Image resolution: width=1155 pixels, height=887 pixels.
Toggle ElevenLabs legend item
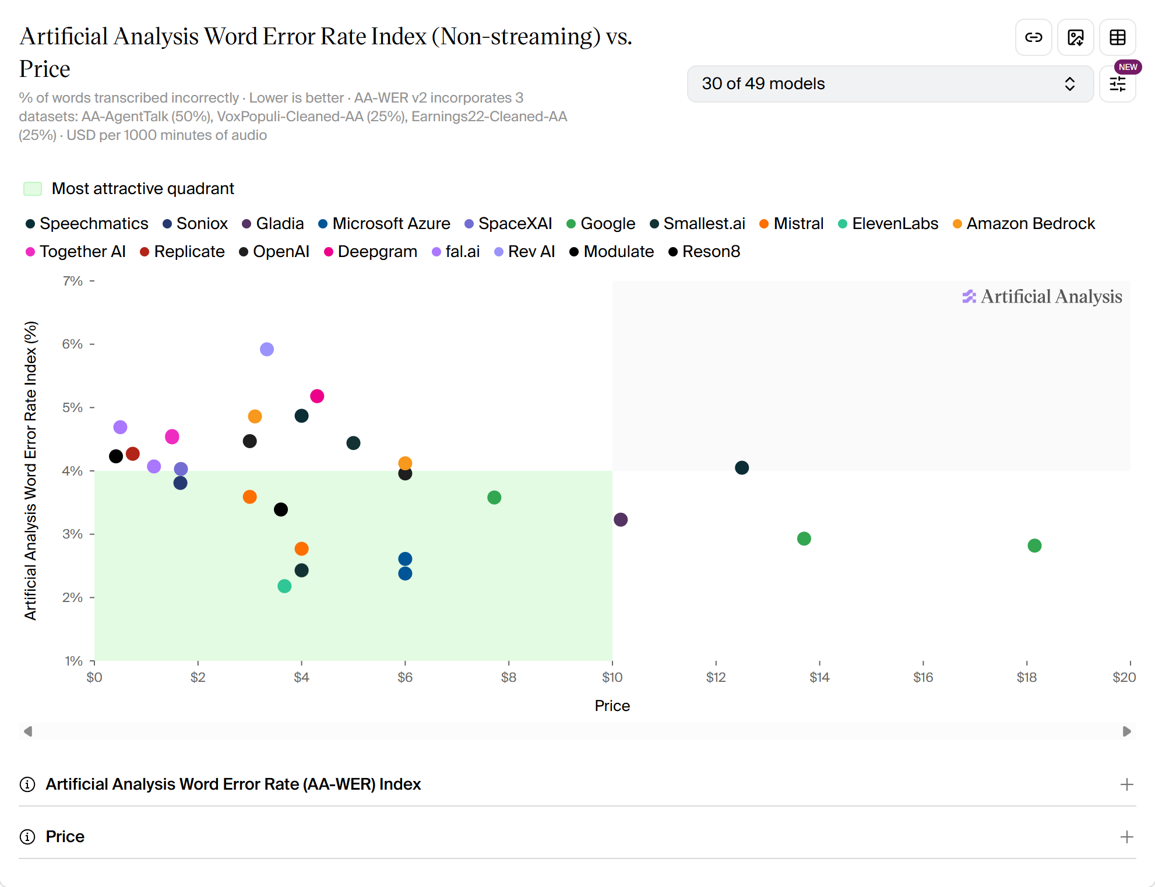click(888, 224)
